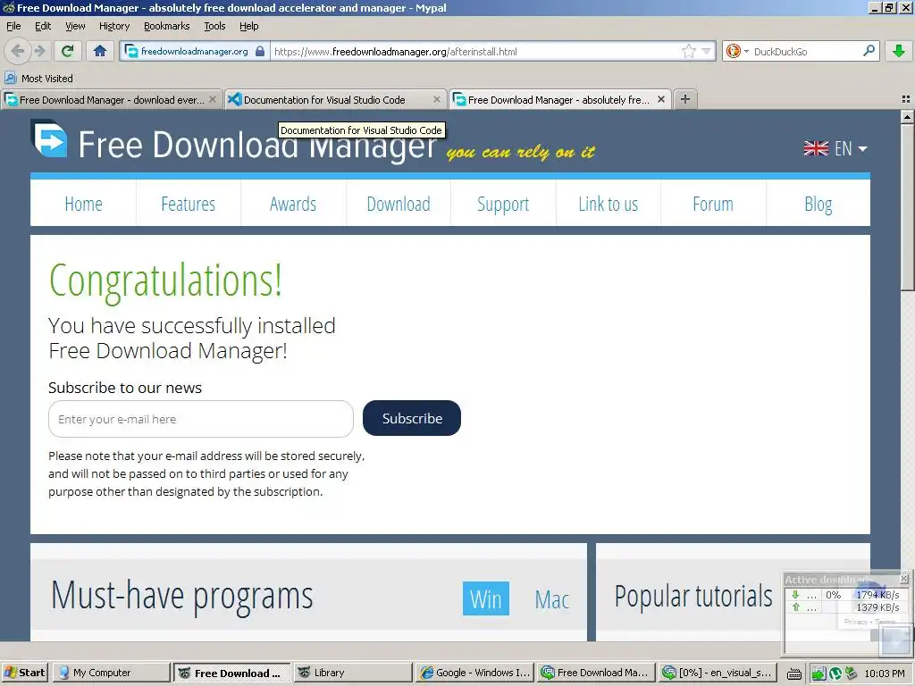This screenshot has height=686, width=915.
Task: Open a new tab with plus button
Action: tap(685, 99)
